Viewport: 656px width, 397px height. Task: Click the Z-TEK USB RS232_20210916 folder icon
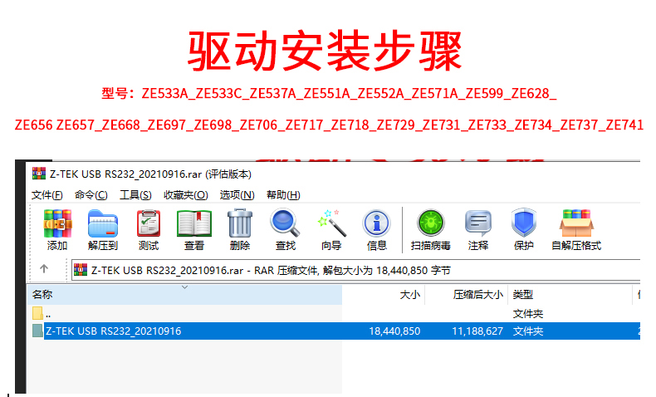(x=37, y=331)
